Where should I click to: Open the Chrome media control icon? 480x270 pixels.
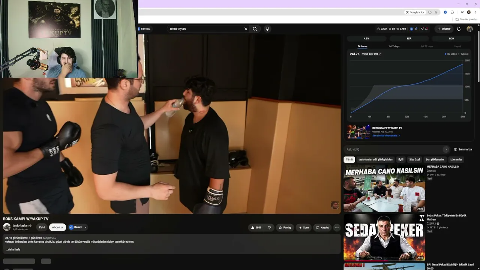tap(462, 12)
